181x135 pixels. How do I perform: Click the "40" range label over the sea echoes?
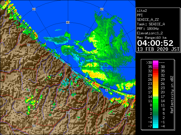tap(107, 45)
